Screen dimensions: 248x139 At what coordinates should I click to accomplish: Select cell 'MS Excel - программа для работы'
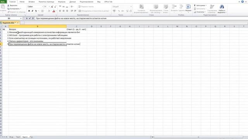pyautogui.click(x=38, y=35)
